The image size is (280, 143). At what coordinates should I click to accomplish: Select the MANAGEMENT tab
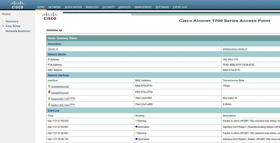(x=143, y=7)
